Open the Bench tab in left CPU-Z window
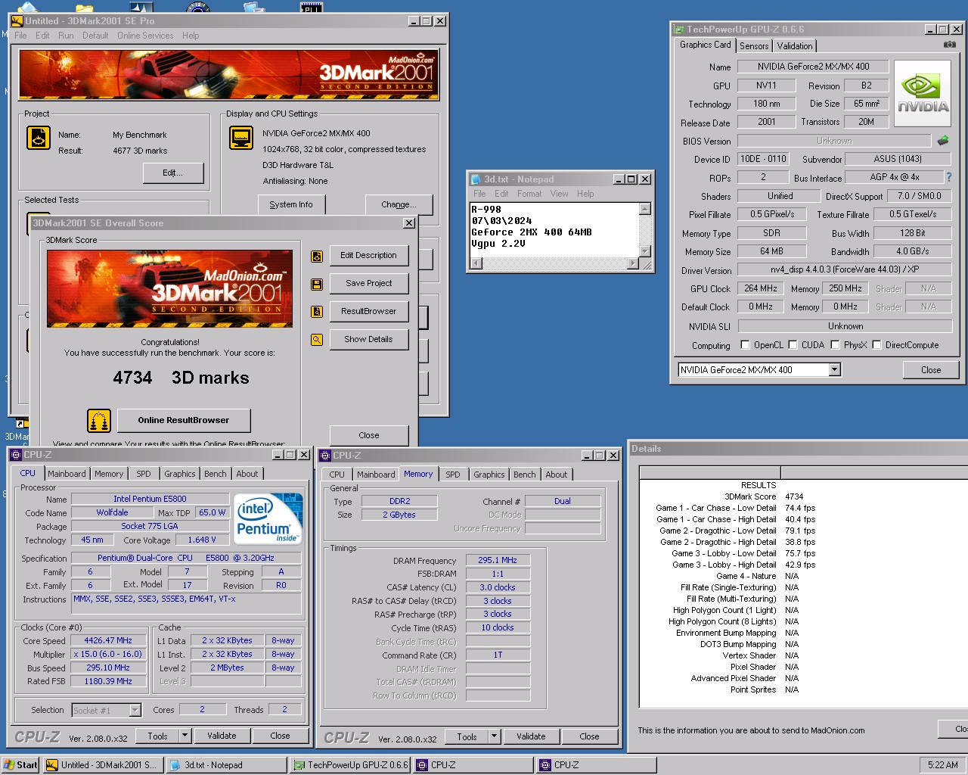The width and height of the screenshot is (968, 775). [216, 474]
